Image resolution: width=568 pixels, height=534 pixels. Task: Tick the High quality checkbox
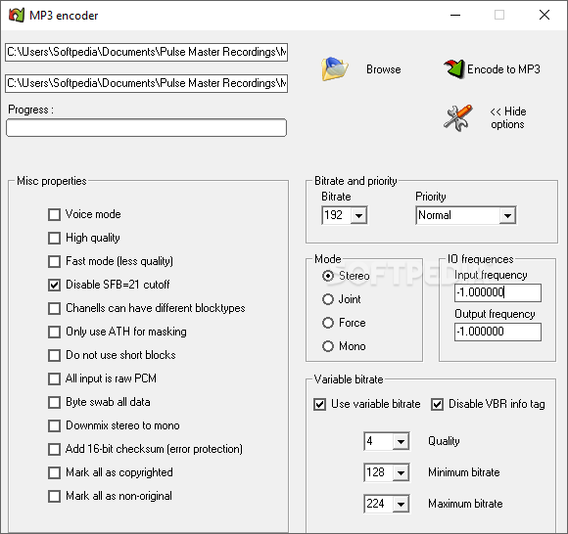(x=54, y=238)
